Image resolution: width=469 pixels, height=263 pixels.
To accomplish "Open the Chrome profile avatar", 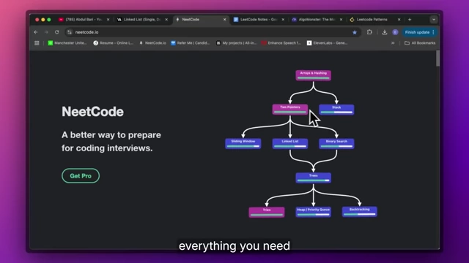I will tap(395, 32).
